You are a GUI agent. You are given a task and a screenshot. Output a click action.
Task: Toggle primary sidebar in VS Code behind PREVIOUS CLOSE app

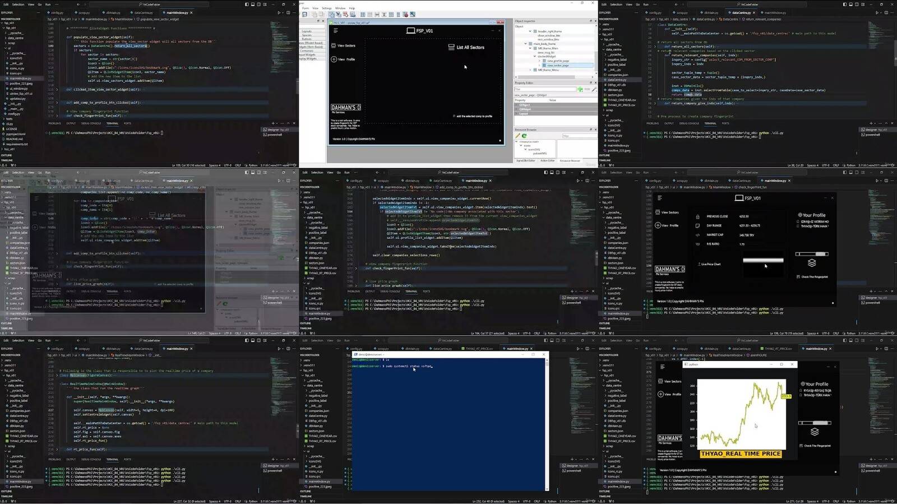[x=845, y=173]
